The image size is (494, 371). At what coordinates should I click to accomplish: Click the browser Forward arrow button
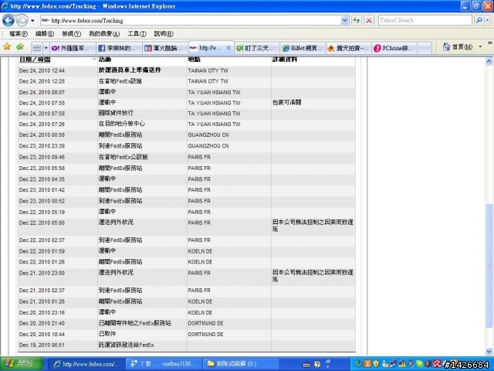22,21
